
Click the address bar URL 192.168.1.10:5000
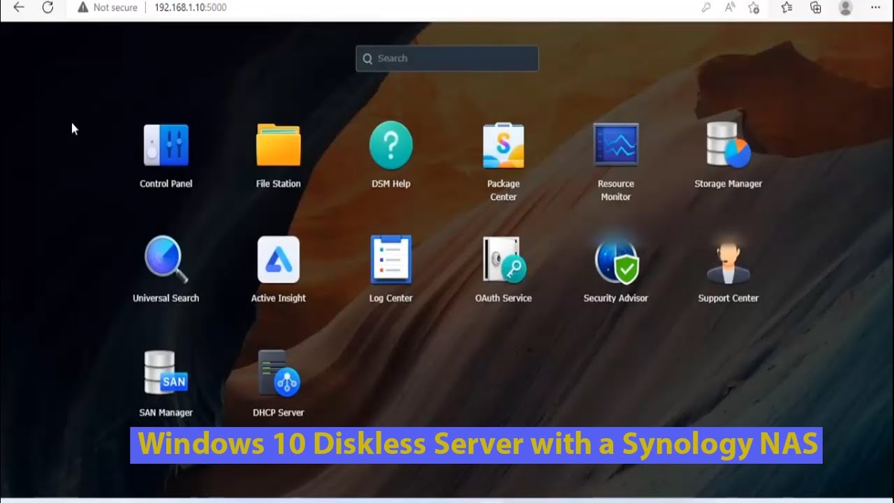click(190, 8)
